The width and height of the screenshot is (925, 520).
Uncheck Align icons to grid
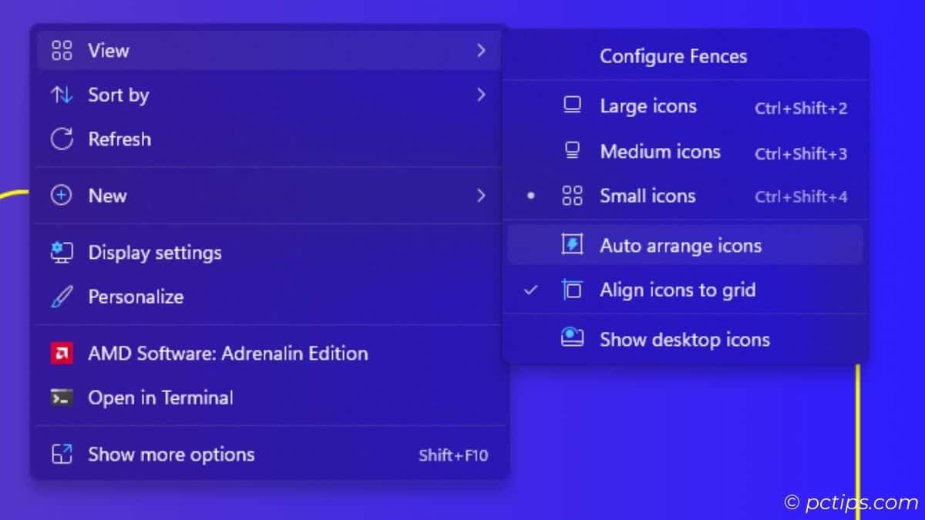point(678,290)
